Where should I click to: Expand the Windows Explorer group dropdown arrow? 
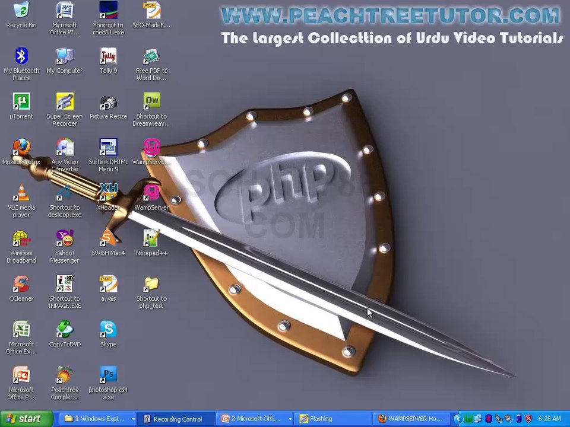click(133, 419)
